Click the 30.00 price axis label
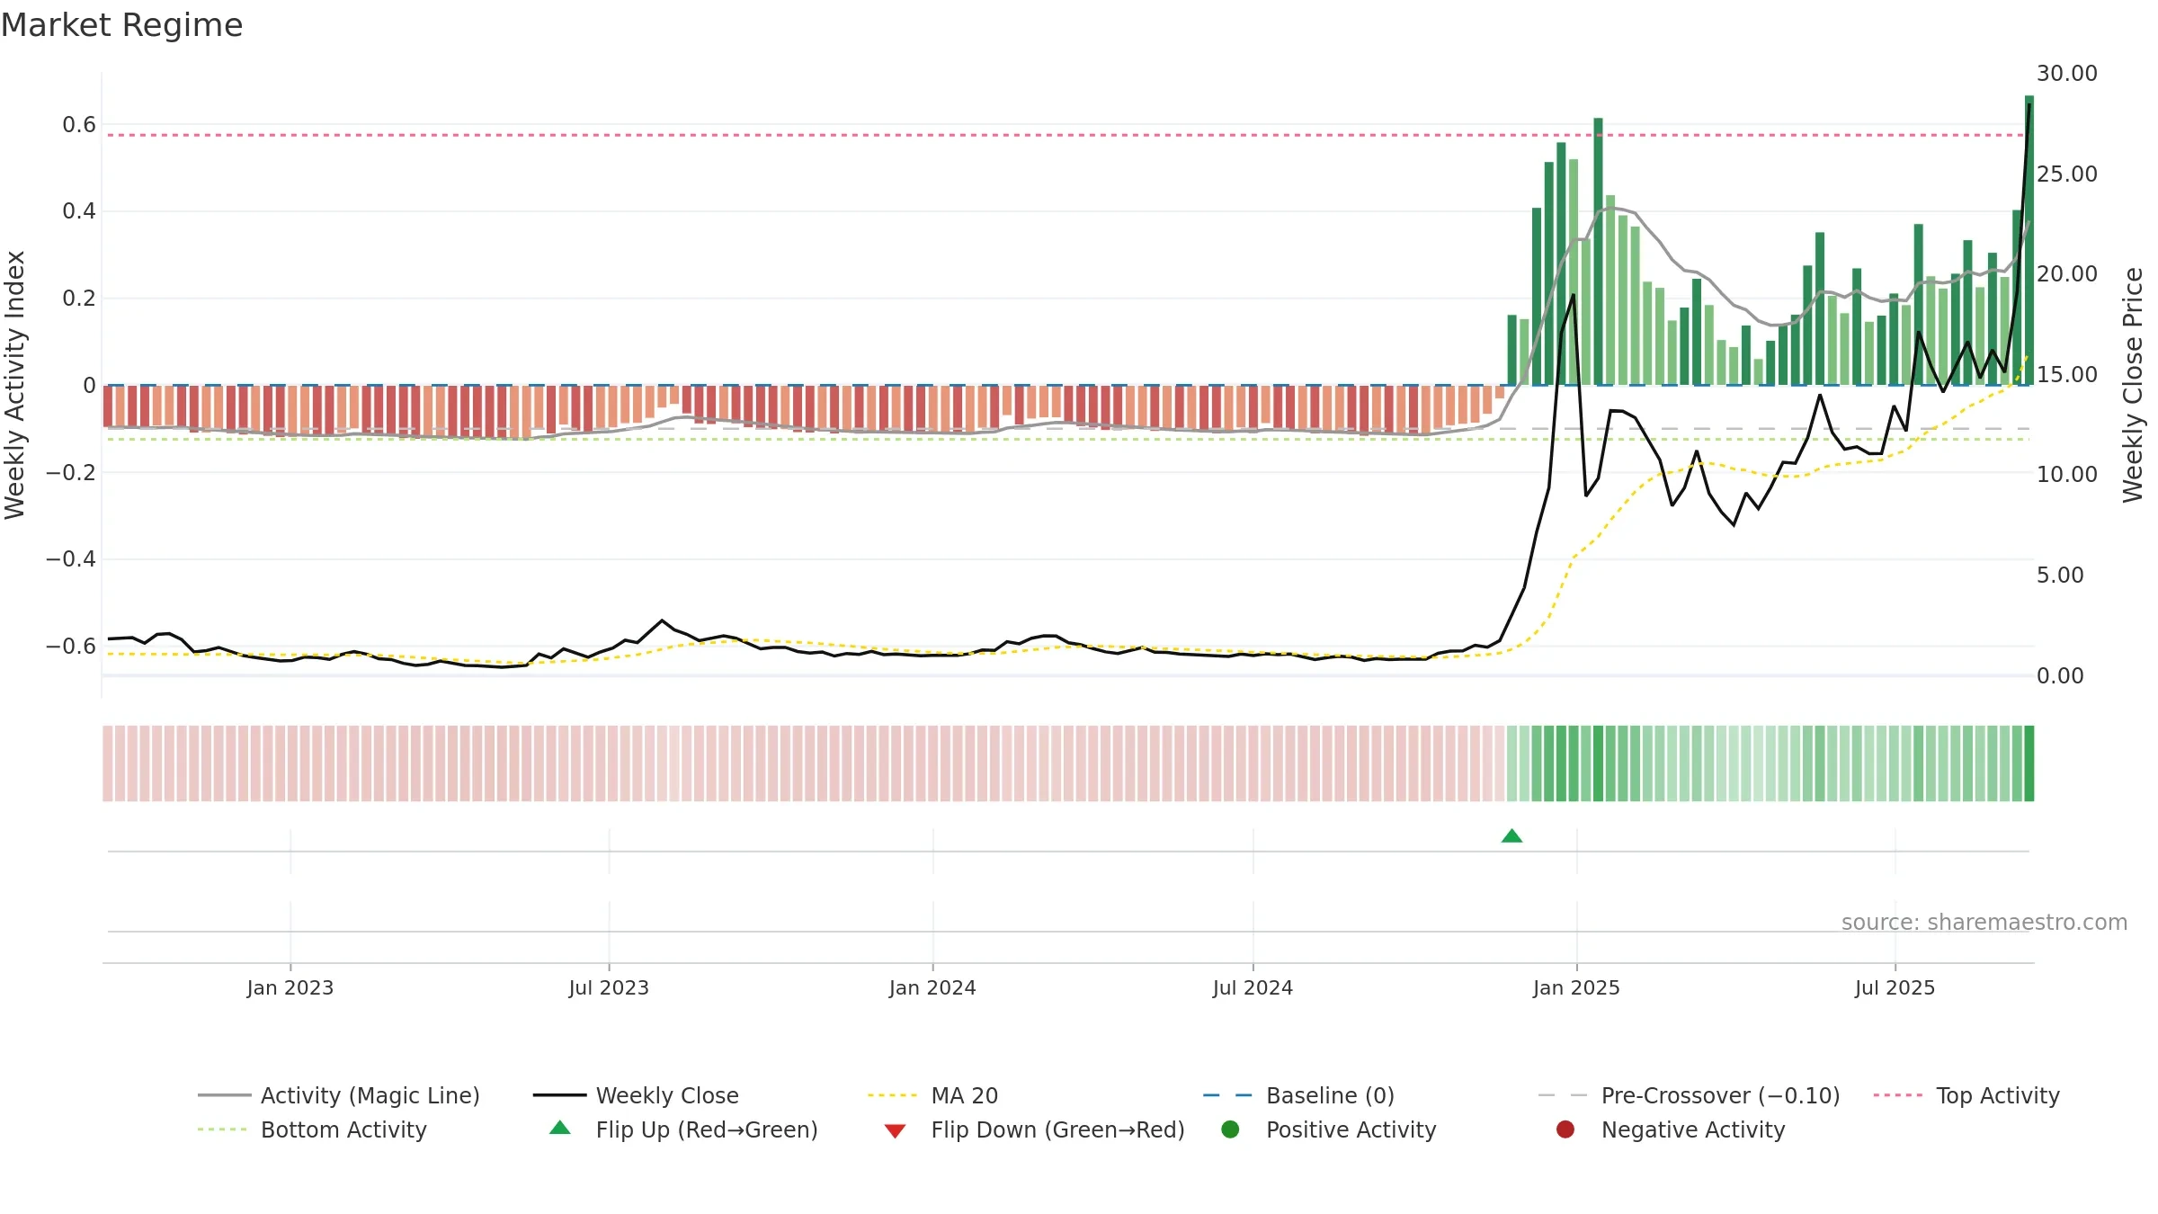Image resolution: width=2158 pixels, height=1214 pixels. (x=2066, y=74)
